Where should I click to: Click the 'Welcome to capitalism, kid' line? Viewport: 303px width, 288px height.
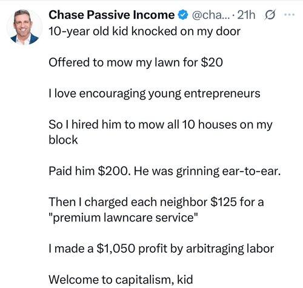(121, 280)
